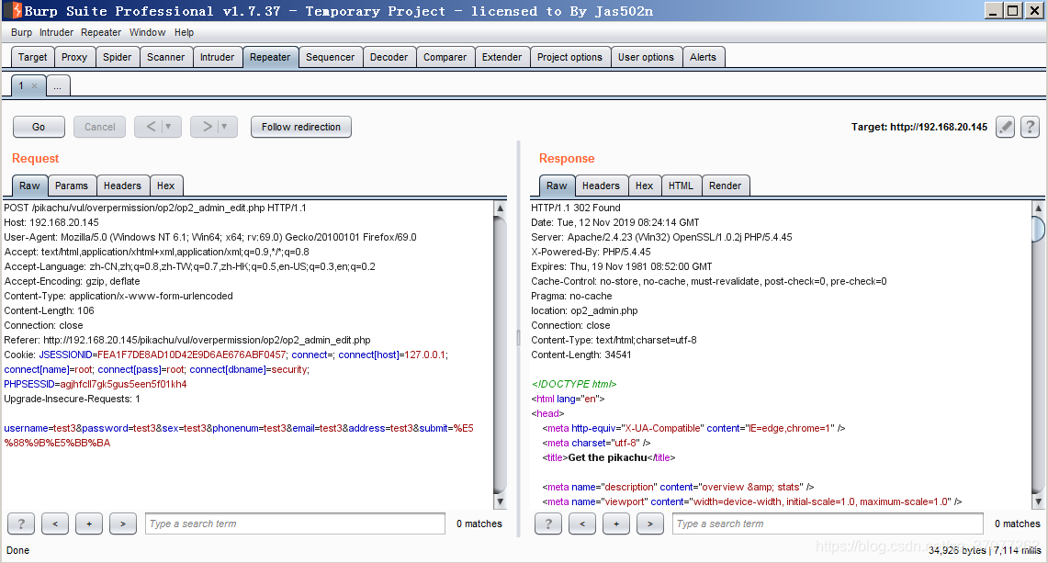The width and height of the screenshot is (1048, 563).
Task: Add new Repeater tab with ... tab
Action: click(x=58, y=85)
